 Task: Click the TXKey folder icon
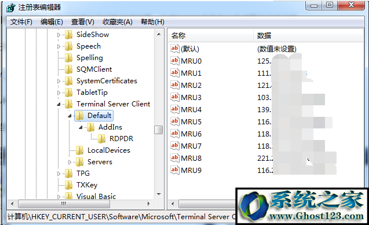tap(68, 185)
